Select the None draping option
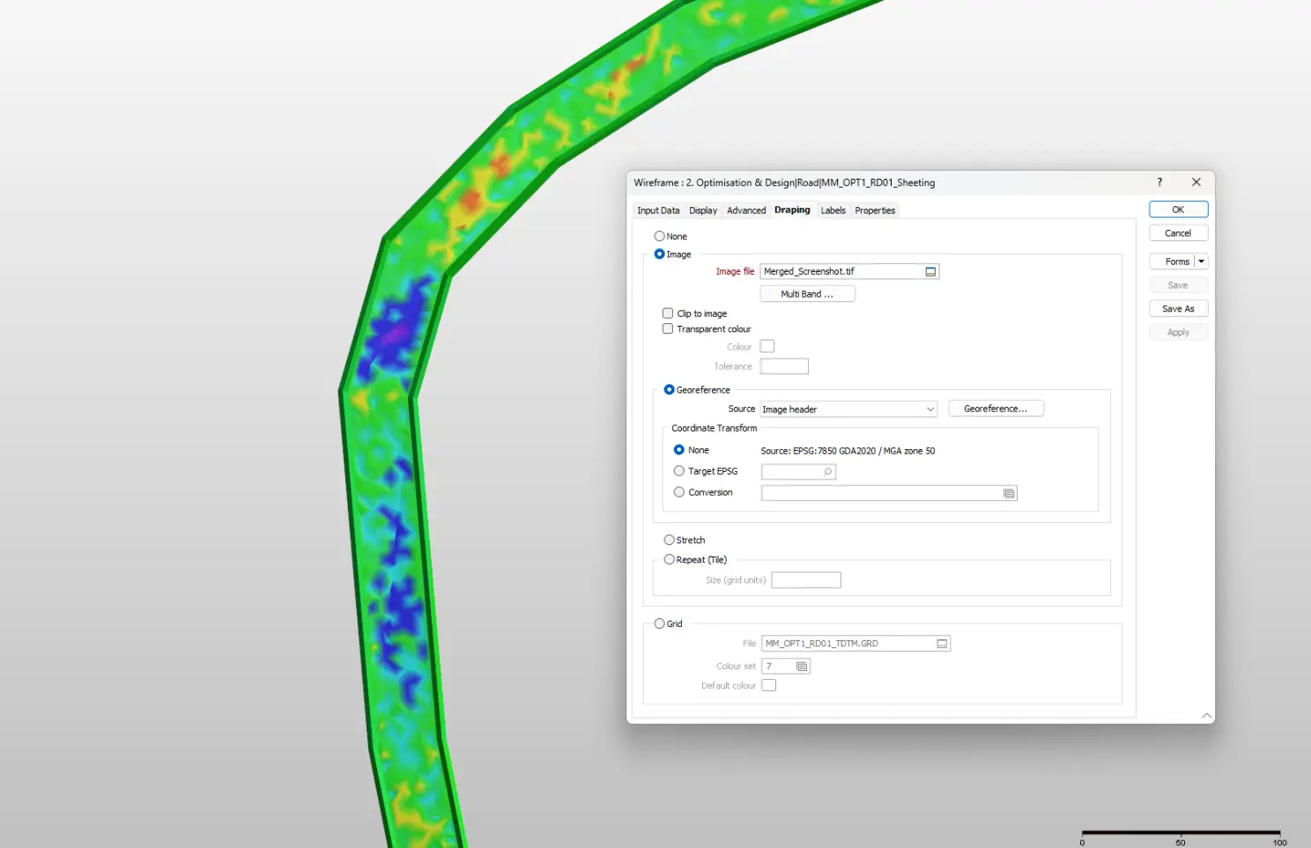Screen dimensions: 1311x848 659,236
